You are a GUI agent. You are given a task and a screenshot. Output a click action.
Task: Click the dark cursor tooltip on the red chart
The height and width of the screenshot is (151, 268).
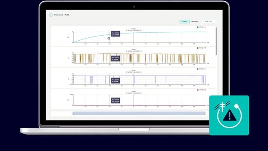point(116,101)
